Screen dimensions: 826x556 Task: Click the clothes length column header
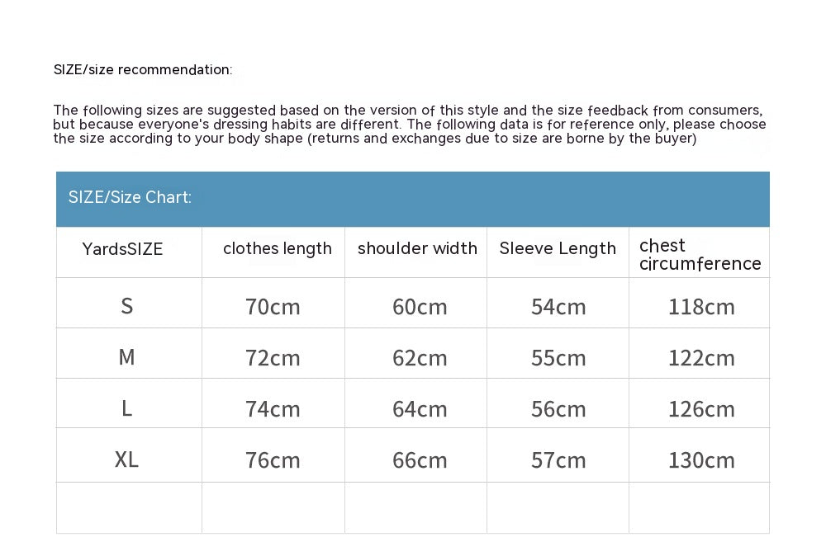click(x=278, y=249)
